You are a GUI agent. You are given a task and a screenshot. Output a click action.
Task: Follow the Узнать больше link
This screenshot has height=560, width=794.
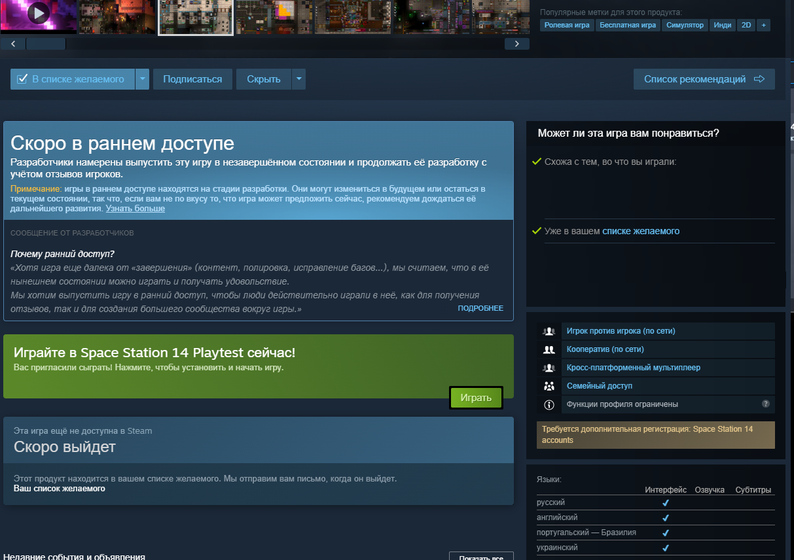pos(135,209)
